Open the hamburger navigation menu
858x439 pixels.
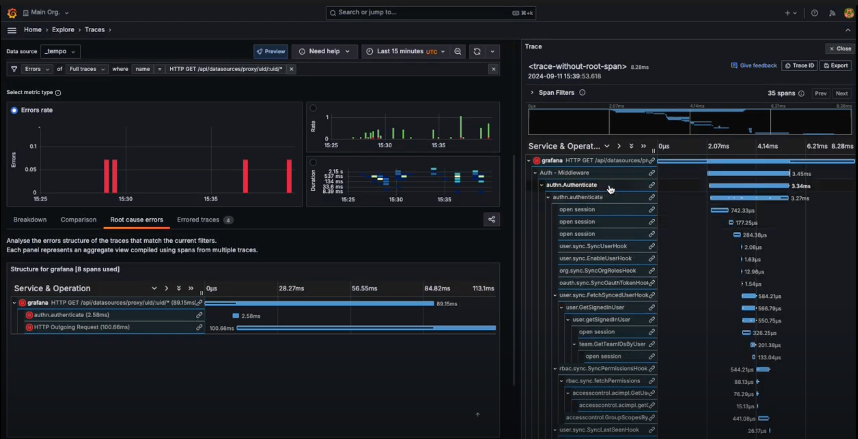coord(12,30)
